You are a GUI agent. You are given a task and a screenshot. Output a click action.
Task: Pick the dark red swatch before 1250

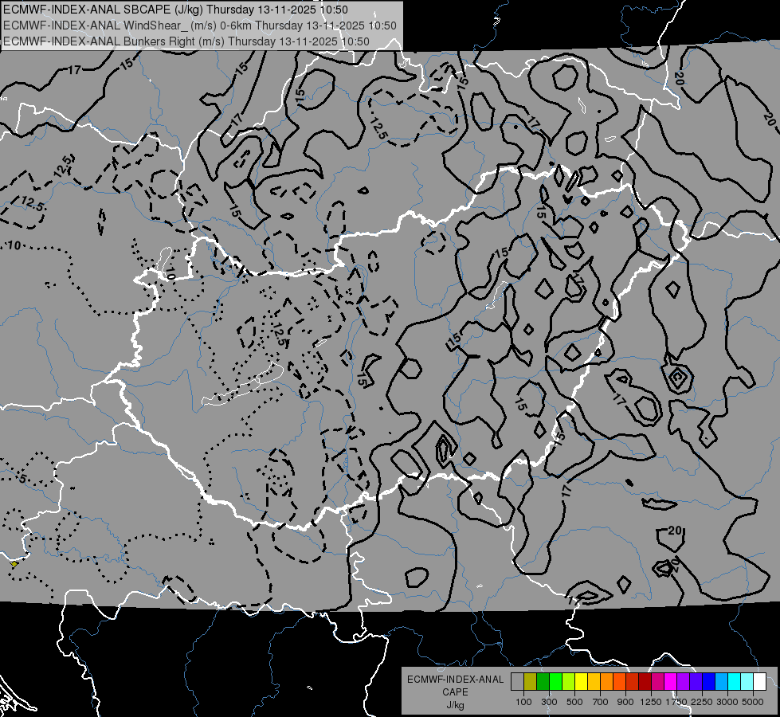(645, 682)
